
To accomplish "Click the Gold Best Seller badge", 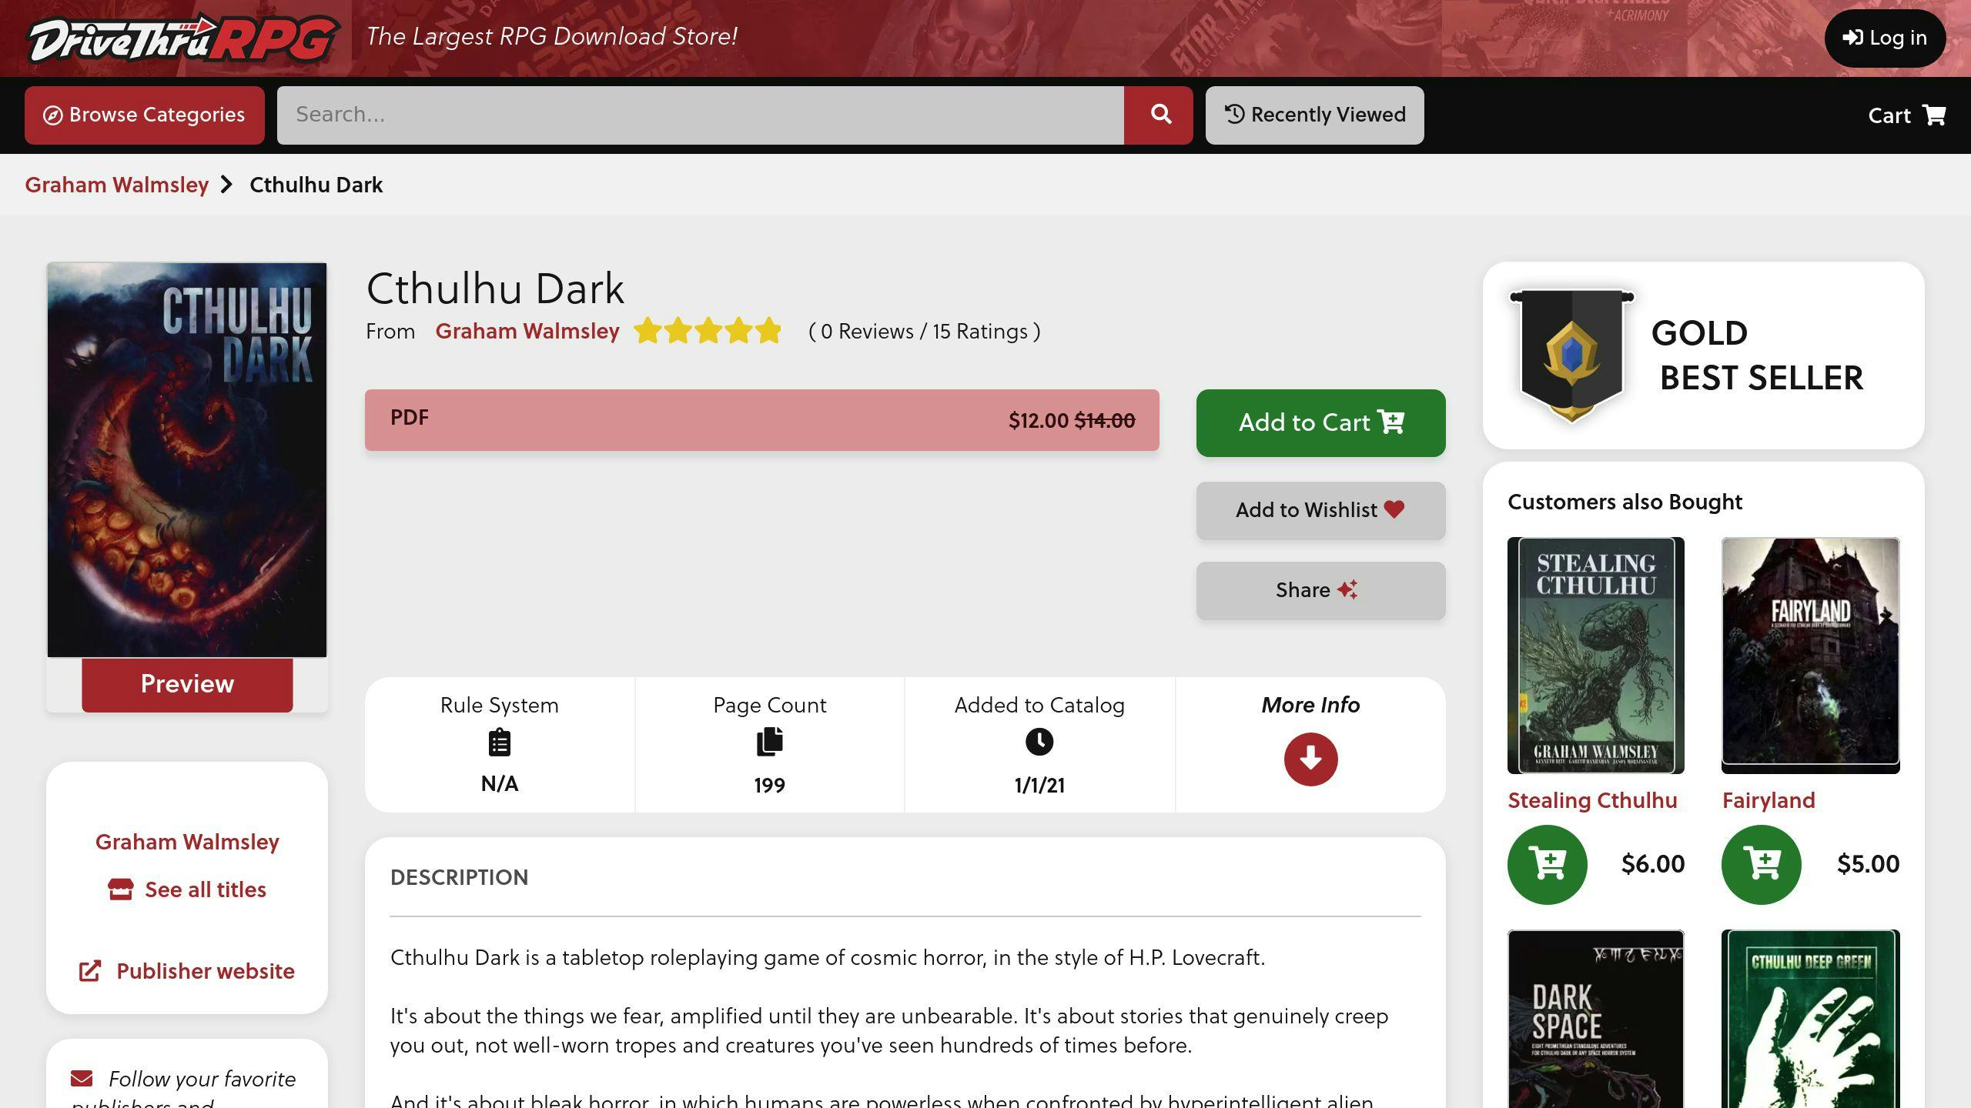I will coord(1571,355).
